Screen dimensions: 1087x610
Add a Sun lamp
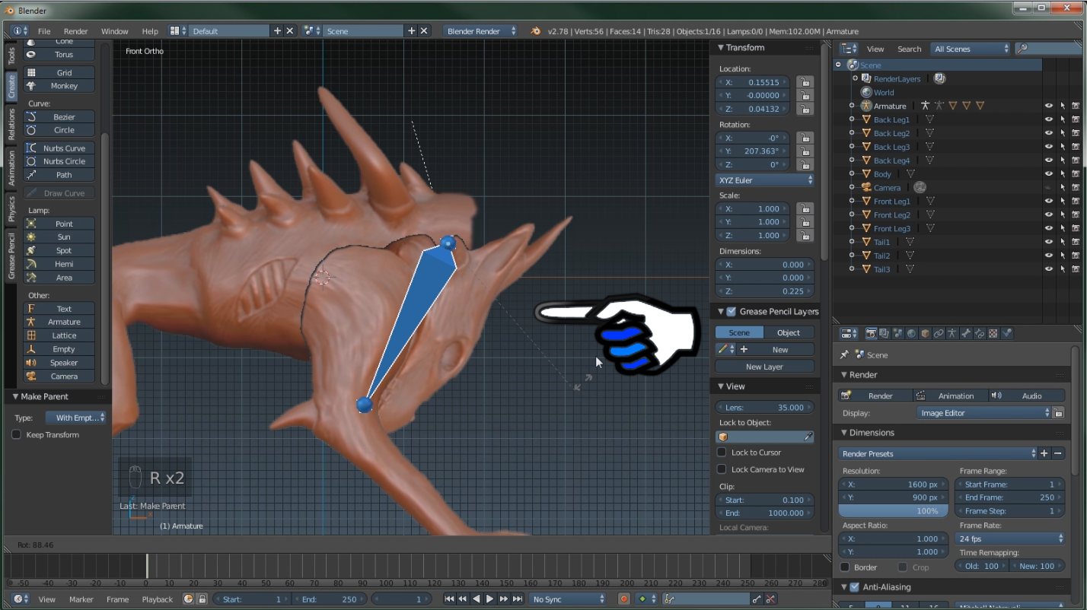pyautogui.click(x=59, y=237)
